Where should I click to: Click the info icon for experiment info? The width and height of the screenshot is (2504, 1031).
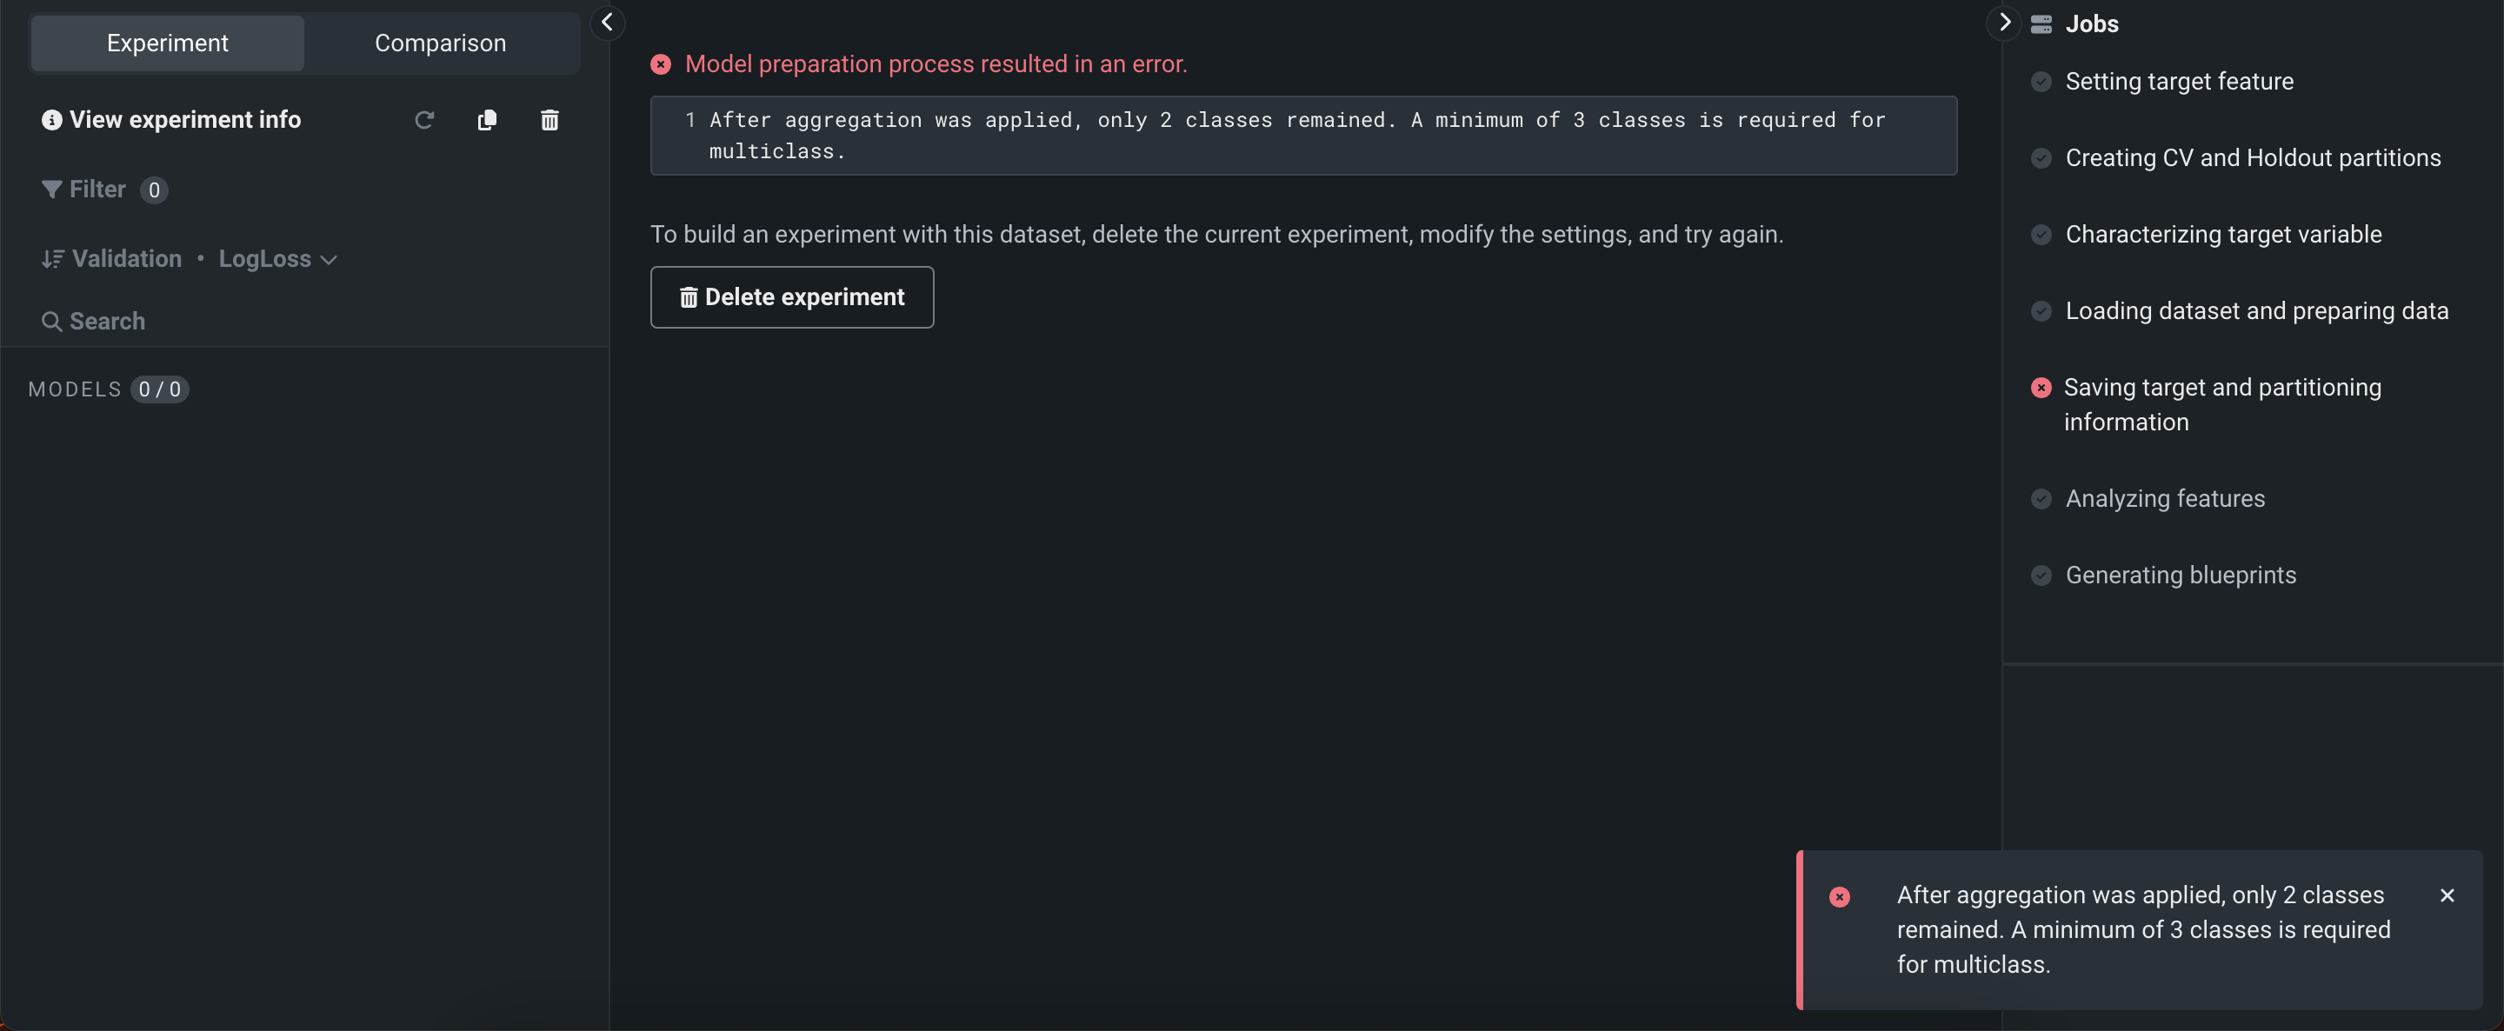(51, 119)
